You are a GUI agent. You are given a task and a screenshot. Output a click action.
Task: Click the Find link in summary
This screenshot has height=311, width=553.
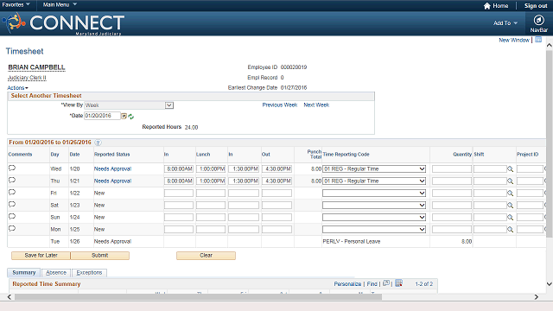click(x=372, y=284)
